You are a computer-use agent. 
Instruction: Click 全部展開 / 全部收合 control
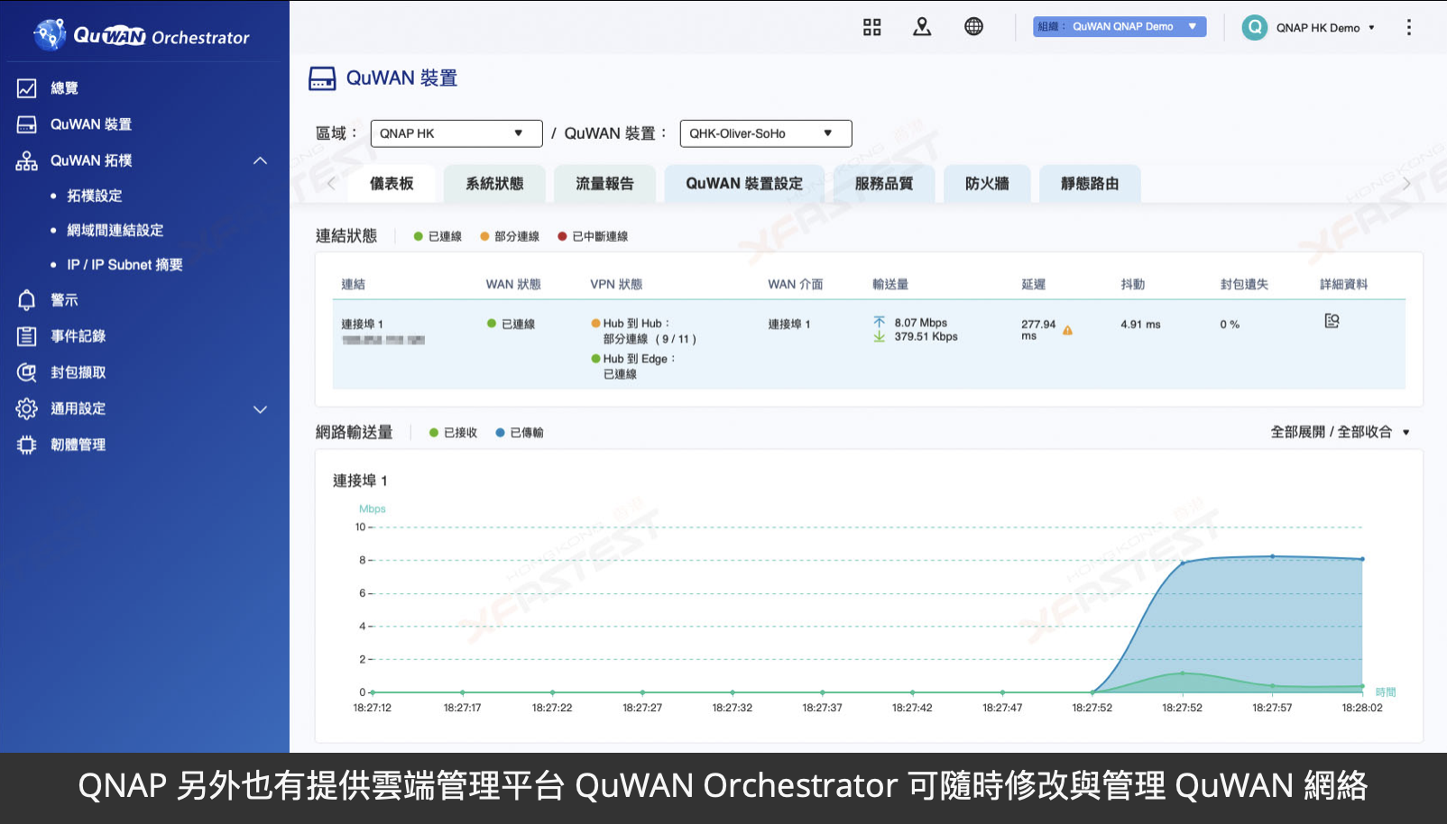(x=1339, y=432)
